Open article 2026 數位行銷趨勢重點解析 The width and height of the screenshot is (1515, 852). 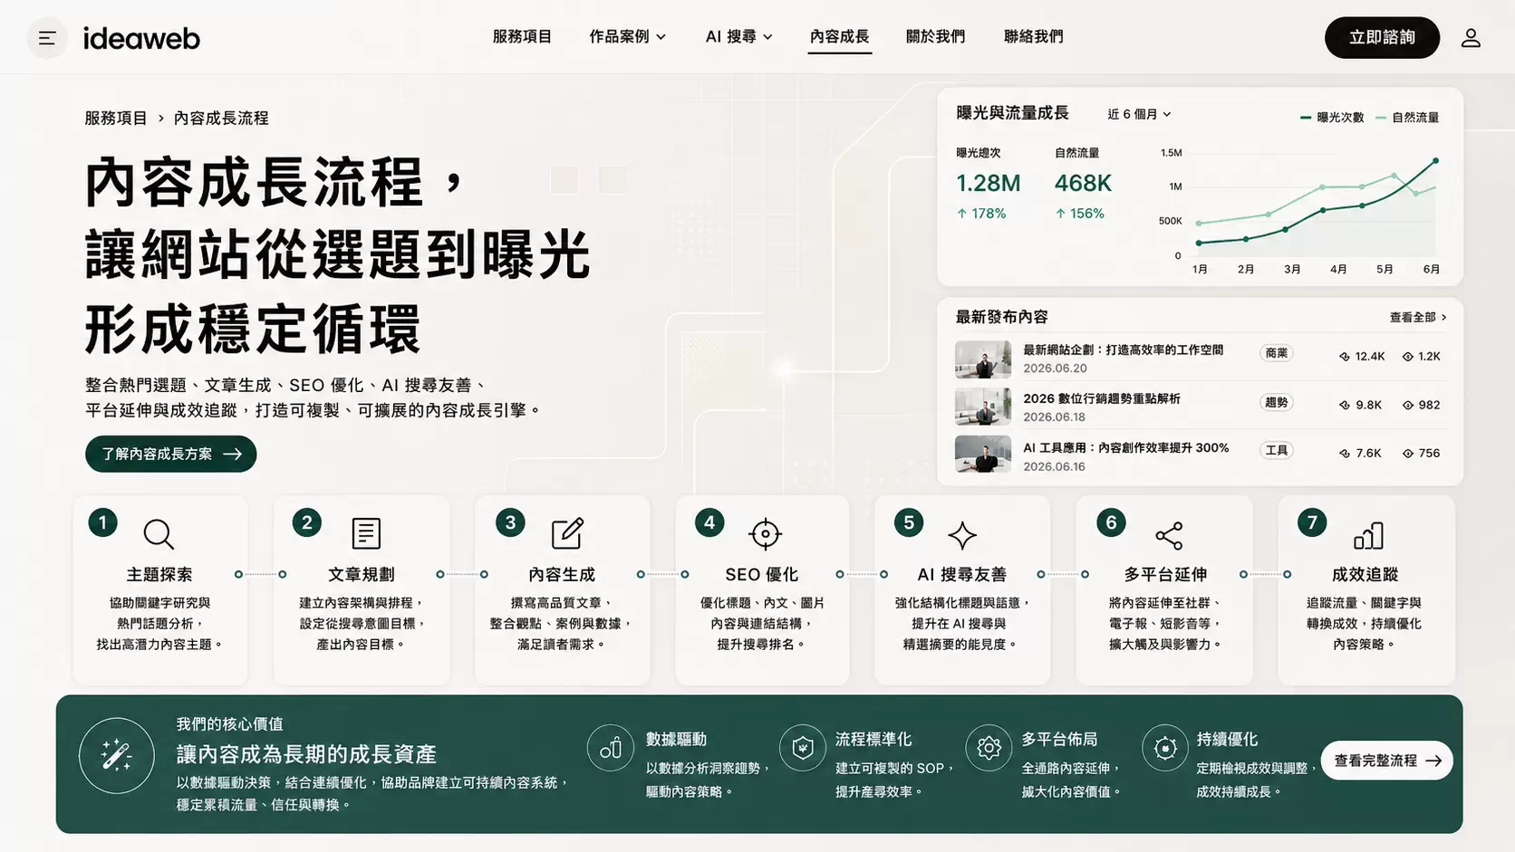(x=1102, y=399)
